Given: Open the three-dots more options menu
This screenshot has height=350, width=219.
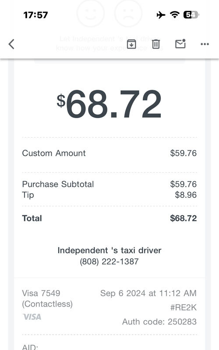Looking at the screenshot, I should tap(205, 44).
